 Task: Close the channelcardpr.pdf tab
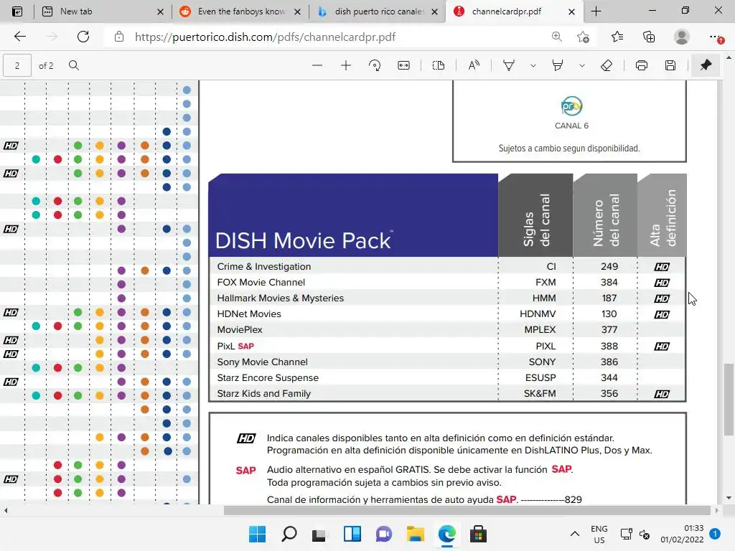click(571, 11)
